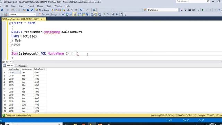Image resolution: width=222 pixels, height=125 pixels.
Task: Switch to the Results tab
Action: pos(8,66)
